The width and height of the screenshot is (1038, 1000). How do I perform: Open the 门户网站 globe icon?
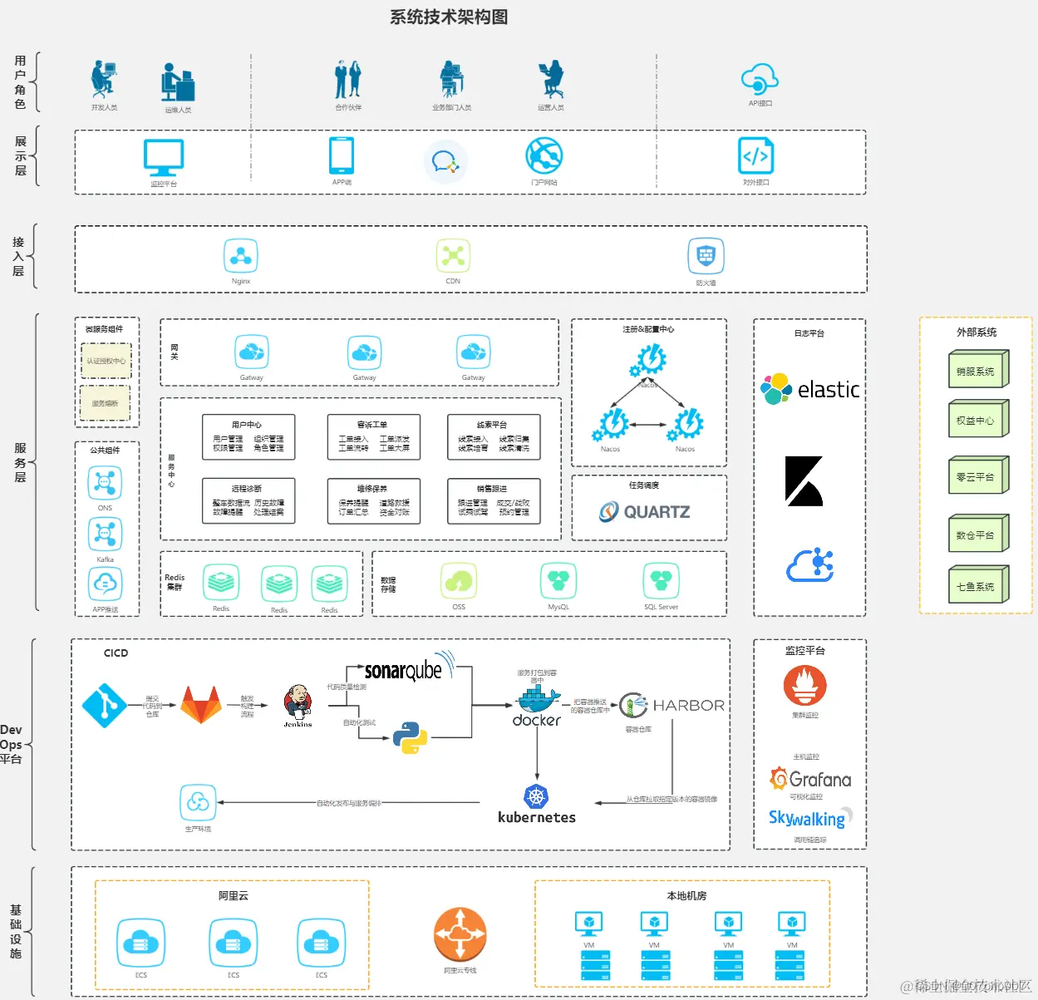(544, 155)
